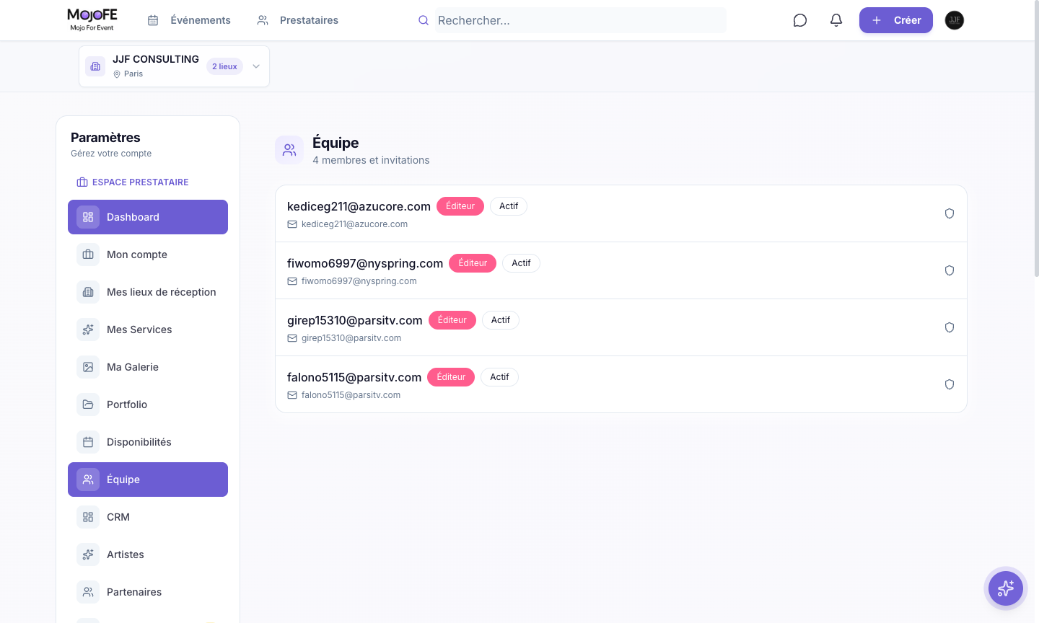1039x623 pixels.
Task: Click the shield icon for falono5115@parsitv.com
Action: point(950,384)
